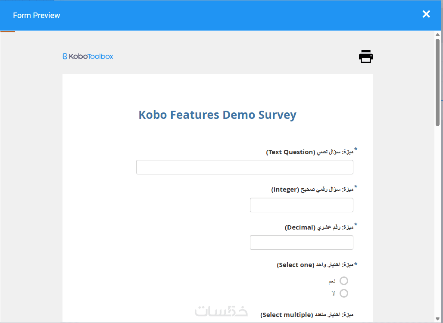443x323 pixels.
Task: Click the Decimal question input box
Action: (x=301, y=242)
